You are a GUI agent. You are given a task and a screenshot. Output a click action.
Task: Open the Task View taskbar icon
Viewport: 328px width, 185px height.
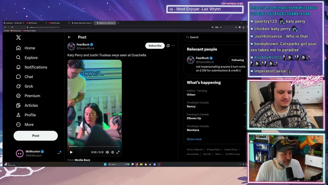132,164
